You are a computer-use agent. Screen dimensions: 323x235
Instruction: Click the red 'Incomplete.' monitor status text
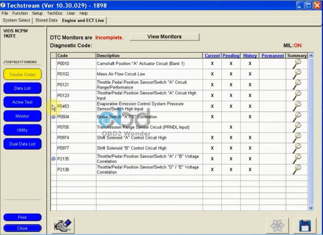109,37
